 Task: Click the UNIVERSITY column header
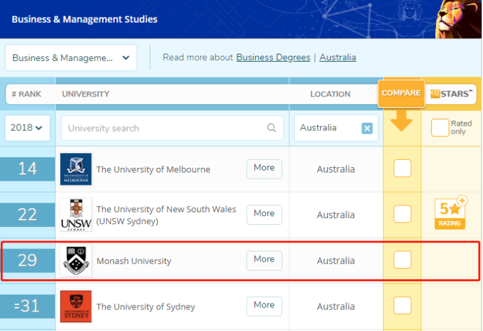pyautogui.click(x=86, y=94)
